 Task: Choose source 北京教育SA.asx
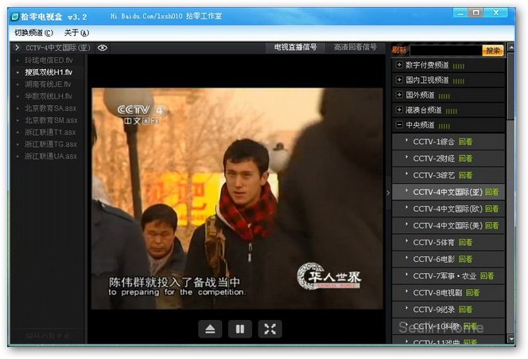click(x=51, y=108)
